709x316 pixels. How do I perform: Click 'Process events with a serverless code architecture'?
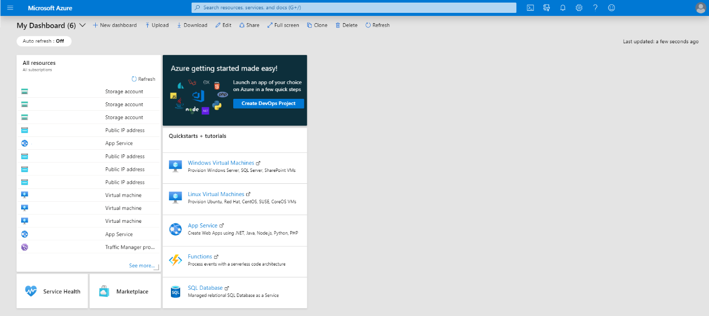tap(237, 264)
